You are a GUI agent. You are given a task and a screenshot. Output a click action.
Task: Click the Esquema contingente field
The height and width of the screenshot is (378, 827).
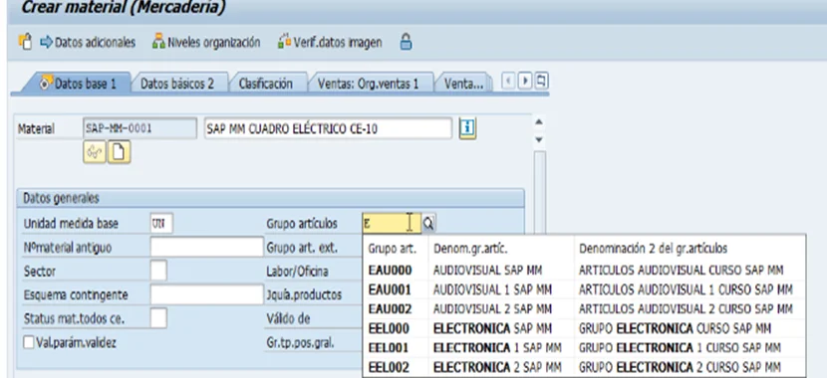[207, 294]
